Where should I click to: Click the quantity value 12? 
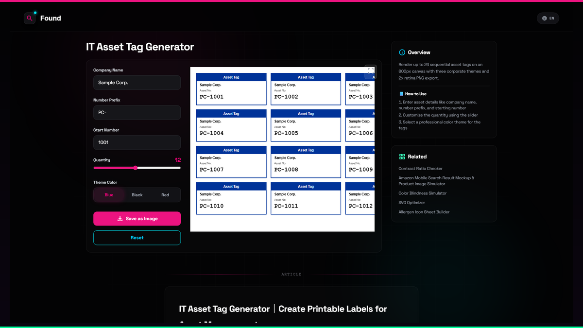tap(178, 160)
